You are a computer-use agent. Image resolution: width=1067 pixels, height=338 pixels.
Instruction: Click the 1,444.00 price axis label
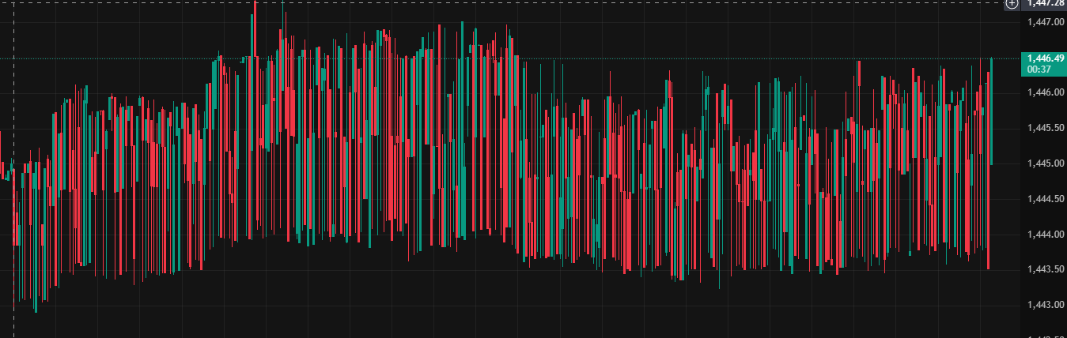(1043, 235)
